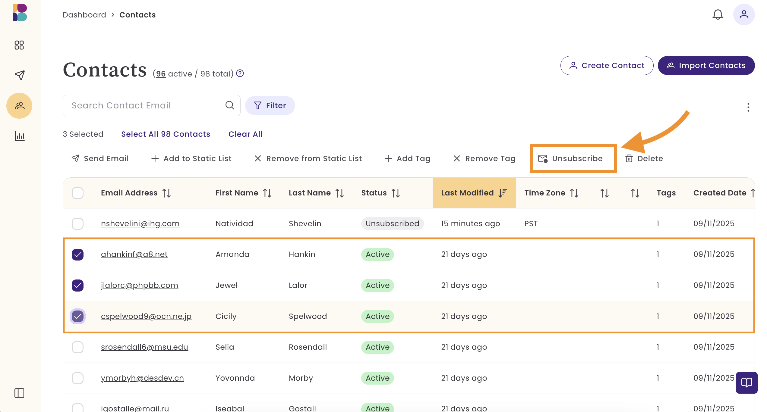Click Select All 98 Contacts link

click(x=166, y=134)
